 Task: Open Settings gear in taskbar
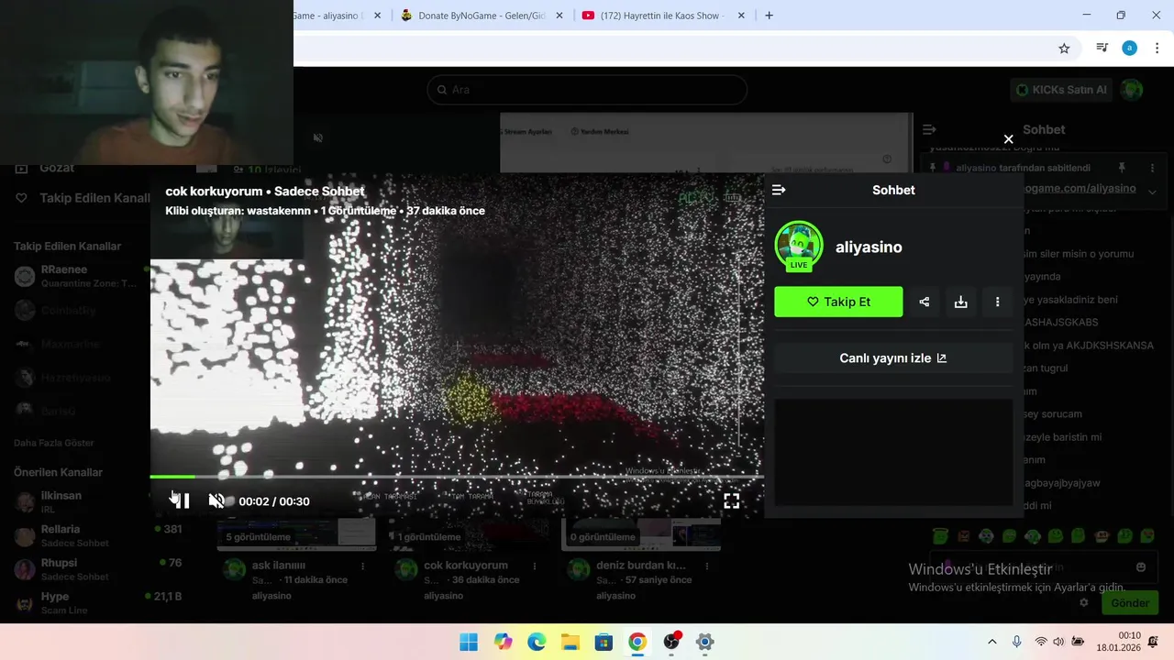tap(704, 642)
